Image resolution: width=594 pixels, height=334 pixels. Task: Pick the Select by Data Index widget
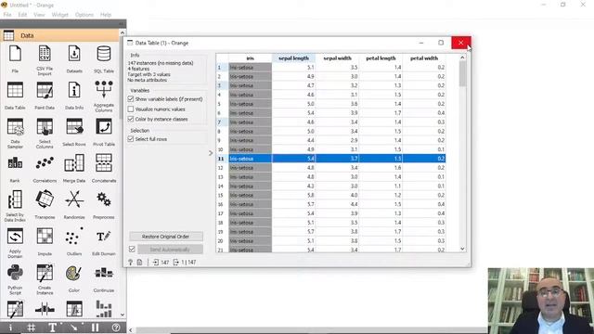pos(15,199)
